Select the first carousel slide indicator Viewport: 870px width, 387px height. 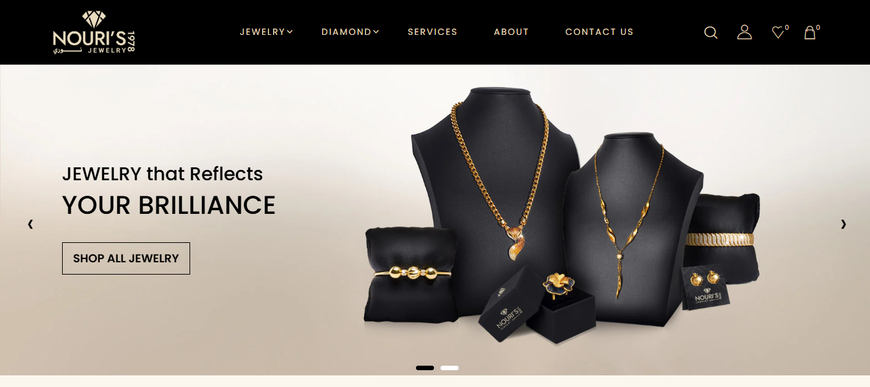tap(425, 368)
